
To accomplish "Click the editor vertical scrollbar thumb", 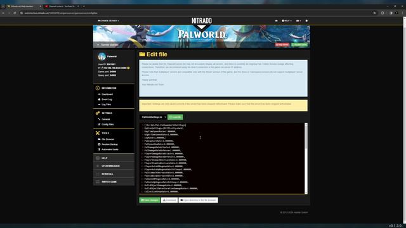I will click(306, 137).
